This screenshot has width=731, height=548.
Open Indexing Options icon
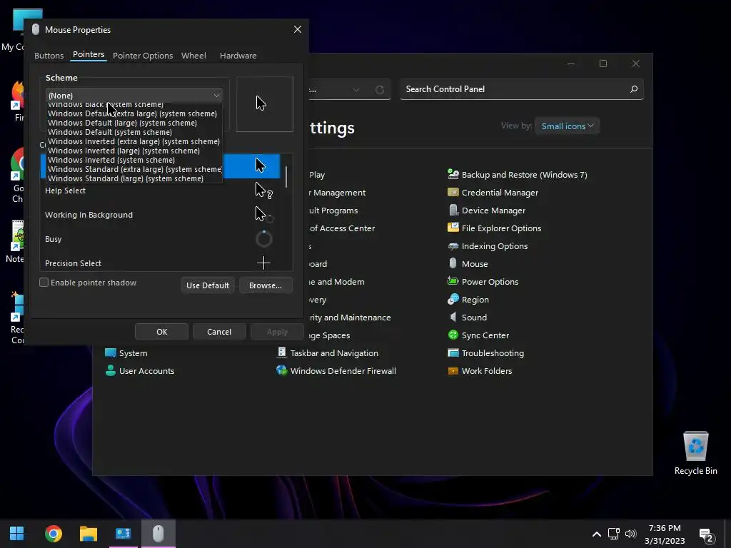[x=453, y=245]
